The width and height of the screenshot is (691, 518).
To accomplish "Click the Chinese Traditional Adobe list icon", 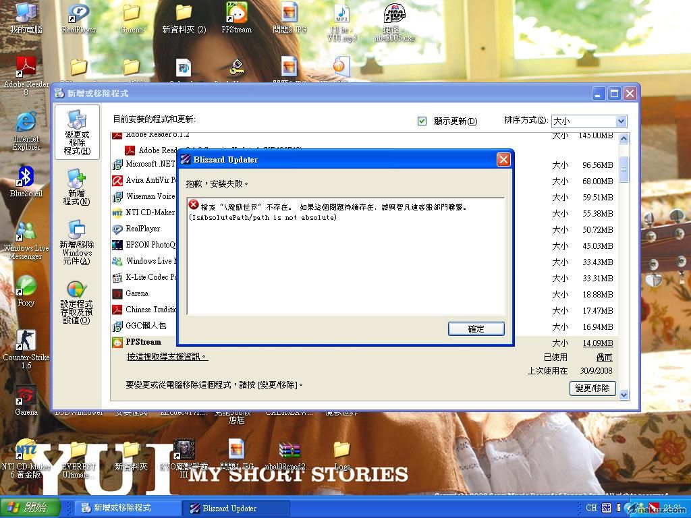I will [x=117, y=310].
